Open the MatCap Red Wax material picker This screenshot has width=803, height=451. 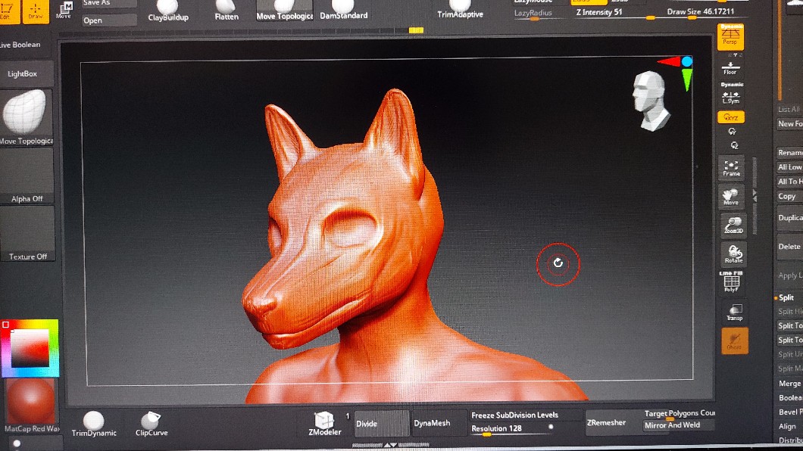coord(30,405)
